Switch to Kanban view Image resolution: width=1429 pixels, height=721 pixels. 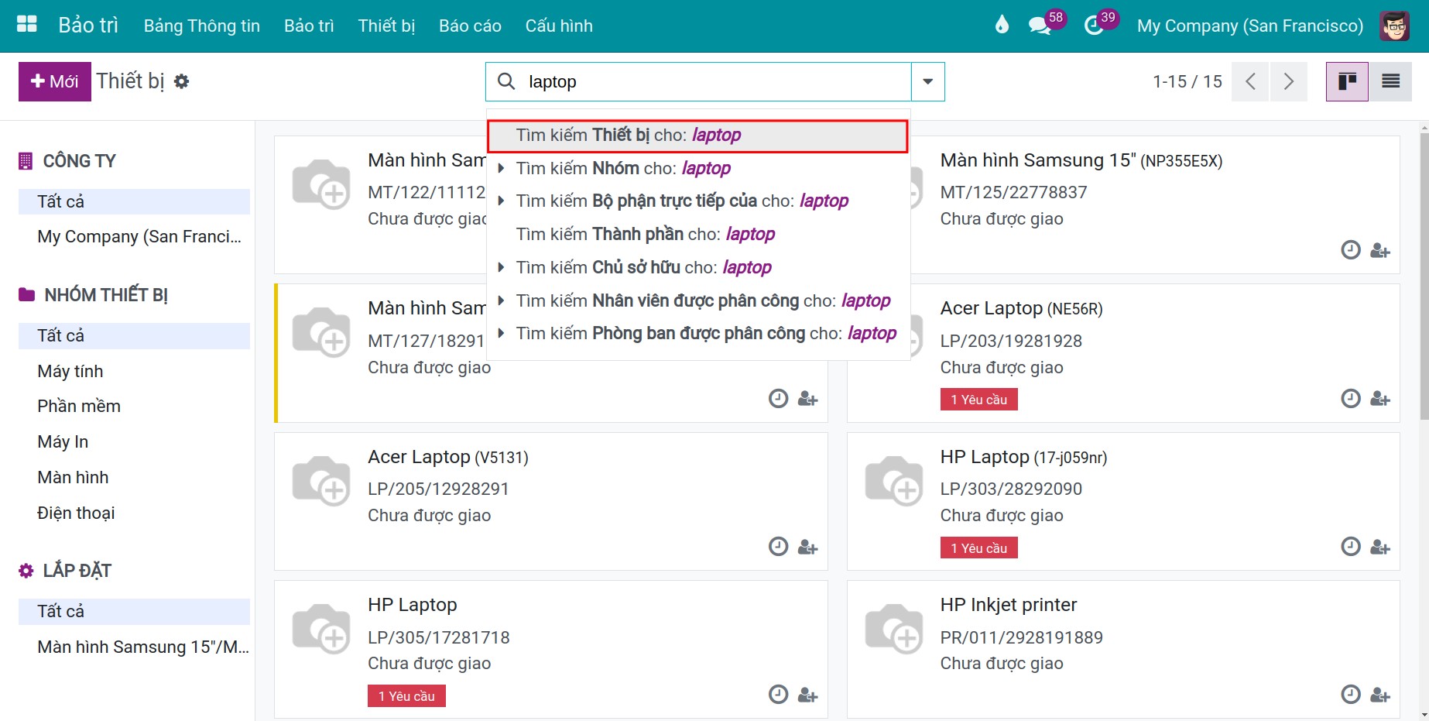click(1347, 81)
